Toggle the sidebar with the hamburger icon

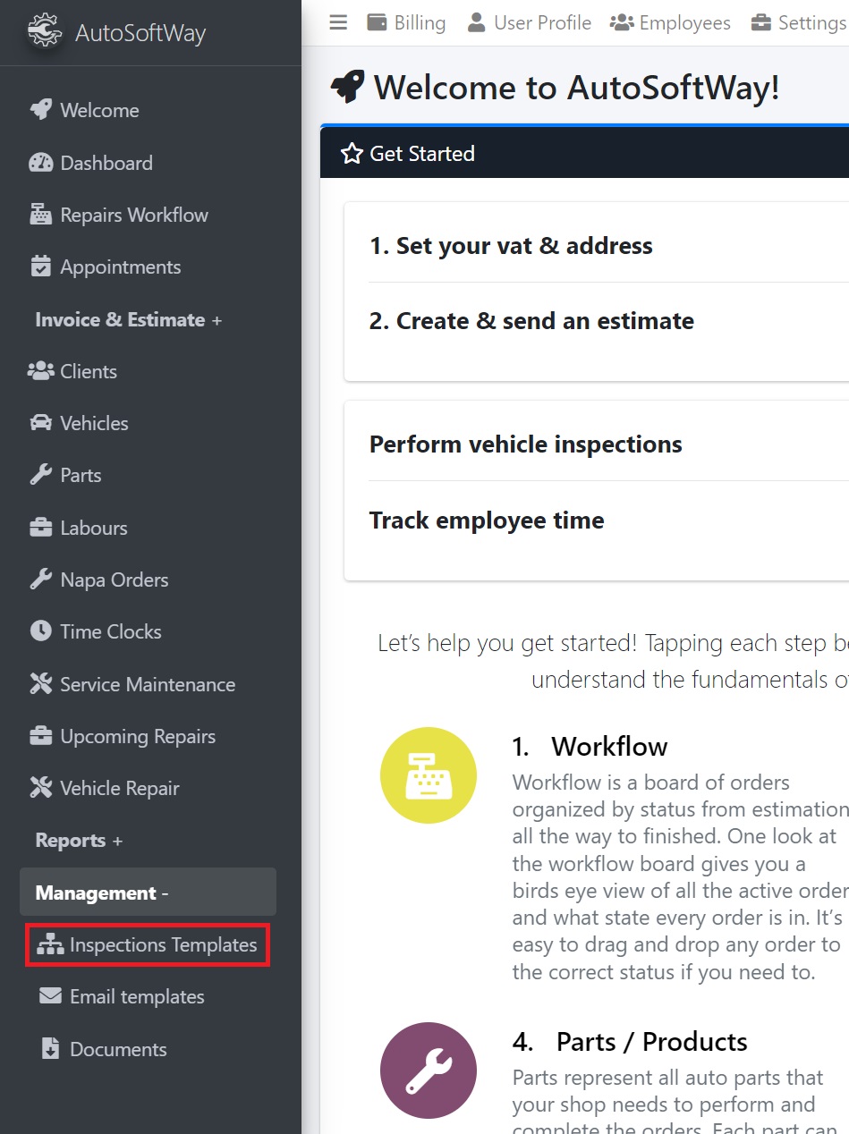pyautogui.click(x=338, y=22)
